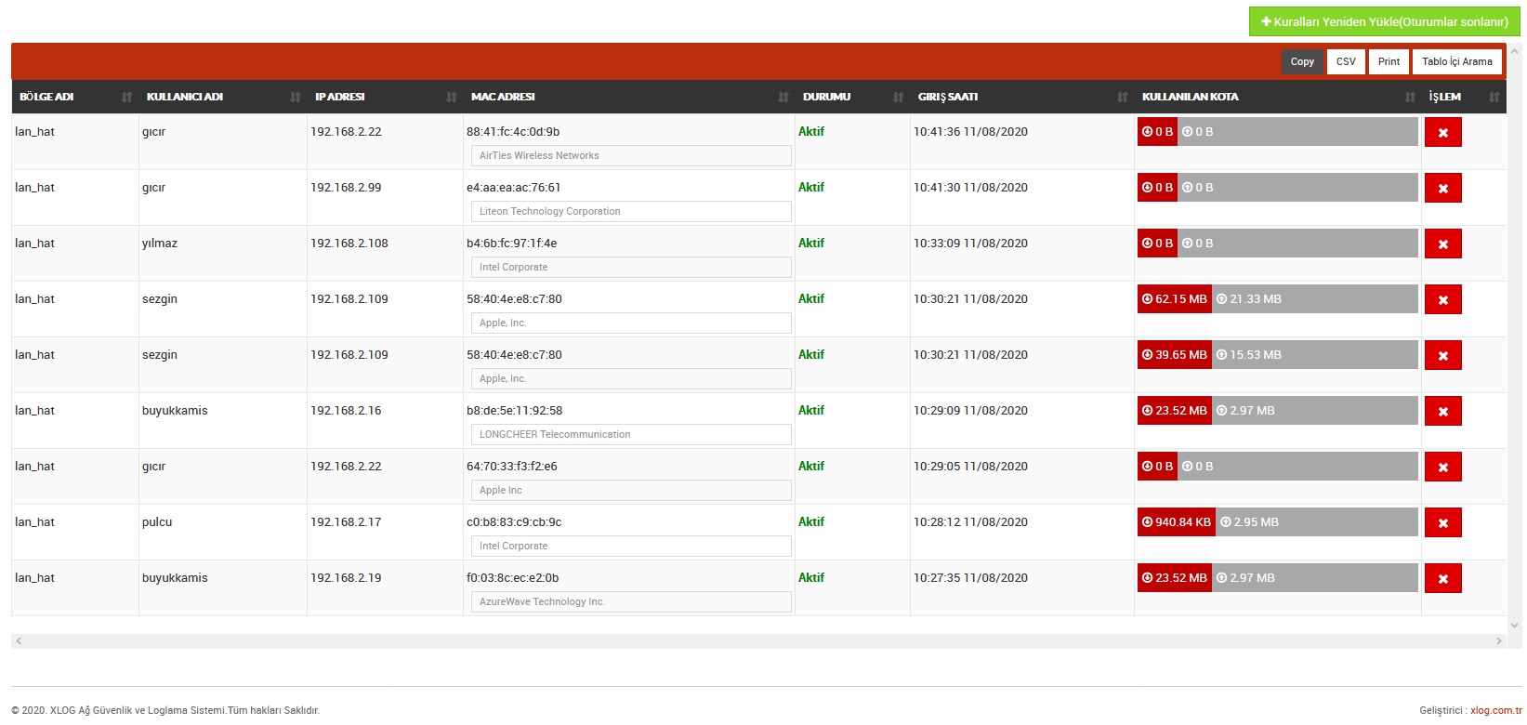Sort by İŞLEM column
The image size is (1527, 725).
pyautogui.click(x=1464, y=97)
